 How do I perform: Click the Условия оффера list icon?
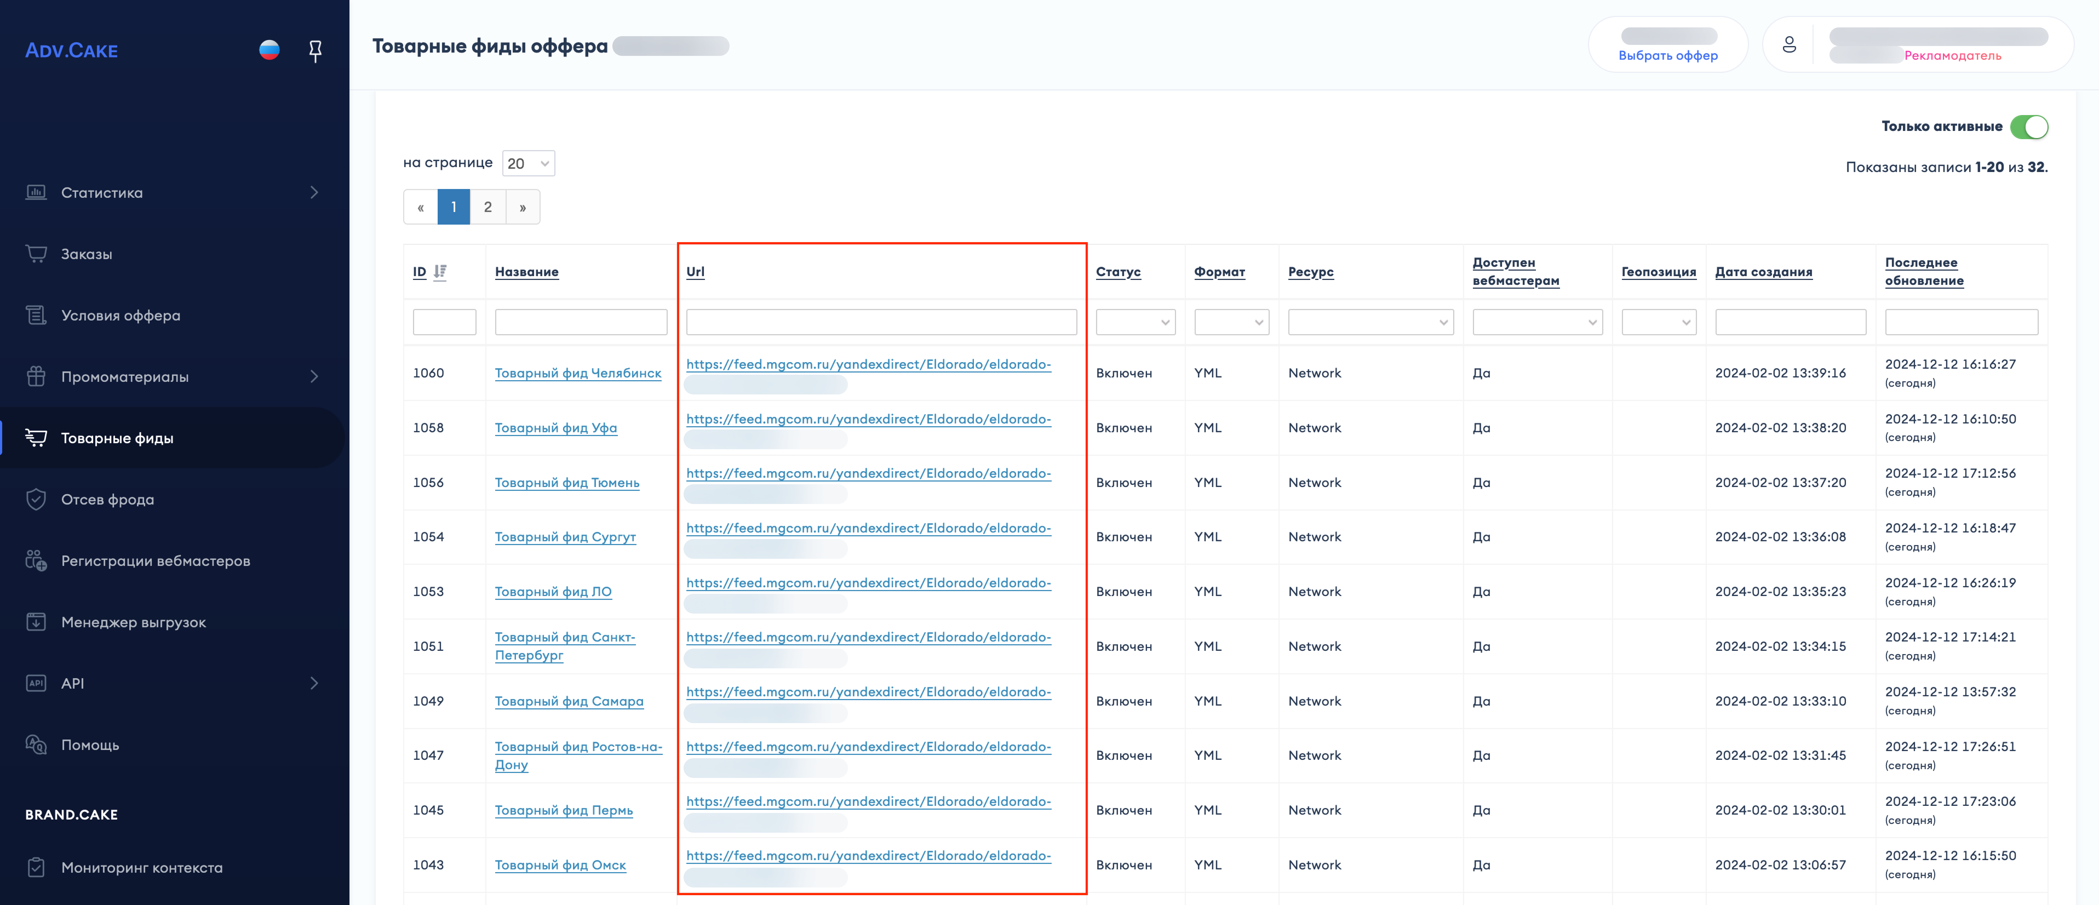36,315
